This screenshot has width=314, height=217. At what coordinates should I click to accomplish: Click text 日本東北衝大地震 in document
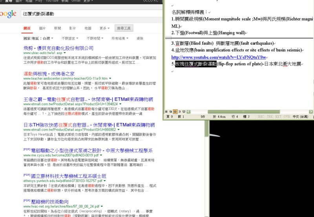(x=282, y=64)
